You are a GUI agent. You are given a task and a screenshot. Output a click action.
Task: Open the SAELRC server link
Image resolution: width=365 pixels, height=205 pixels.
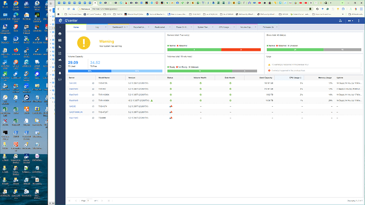(x=73, y=83)
